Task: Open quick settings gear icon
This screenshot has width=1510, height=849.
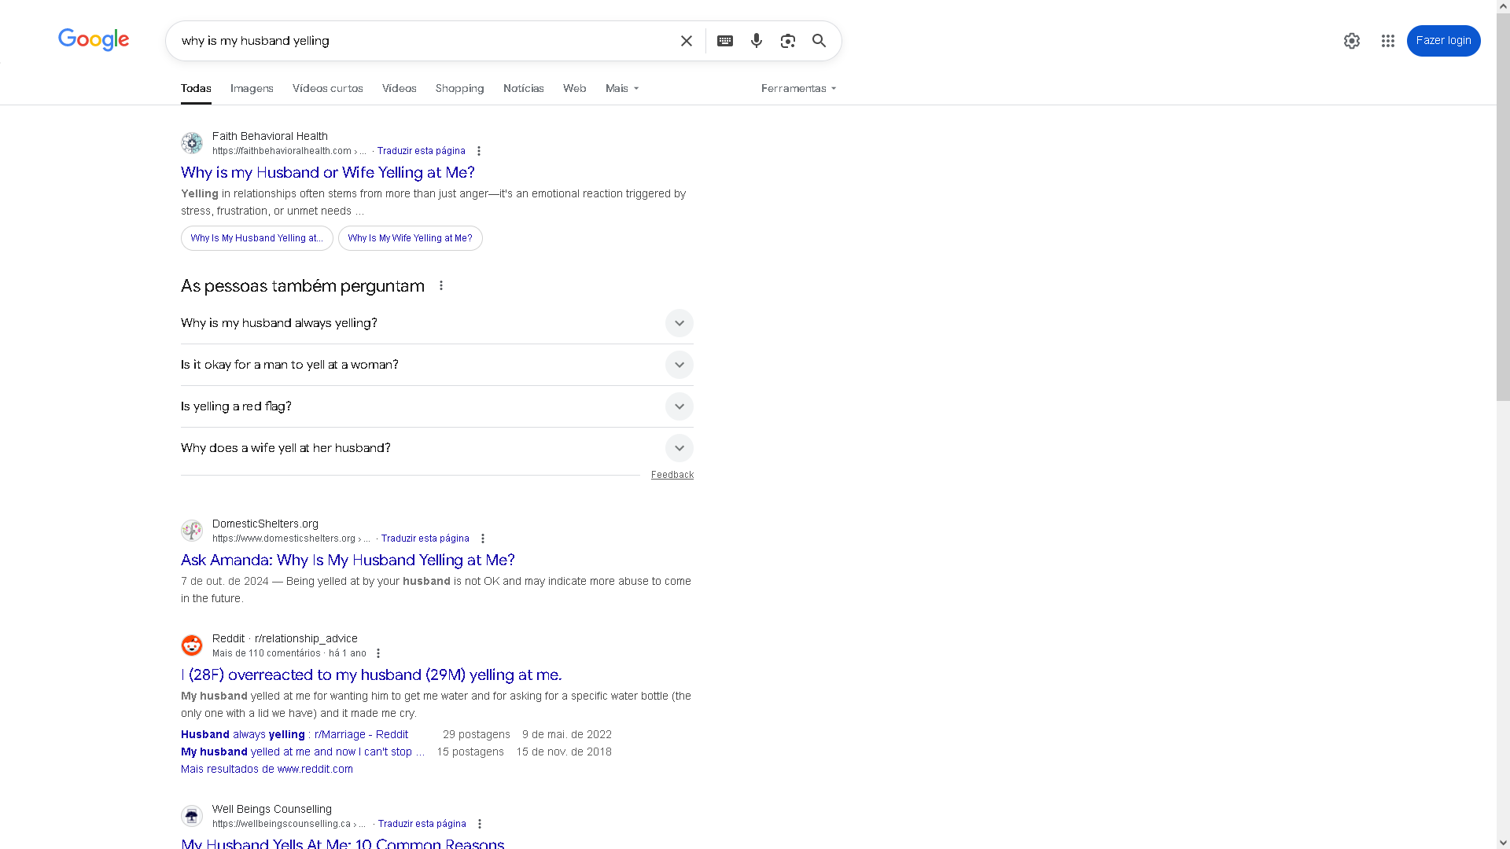Action: tap(1352, 41)
